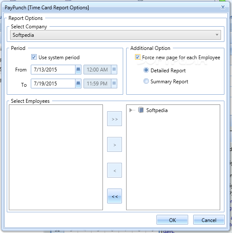The height and width of the screenshot is (233, 232).
Task: Click the 11:59 PM time field
Action: pos(97,83)
